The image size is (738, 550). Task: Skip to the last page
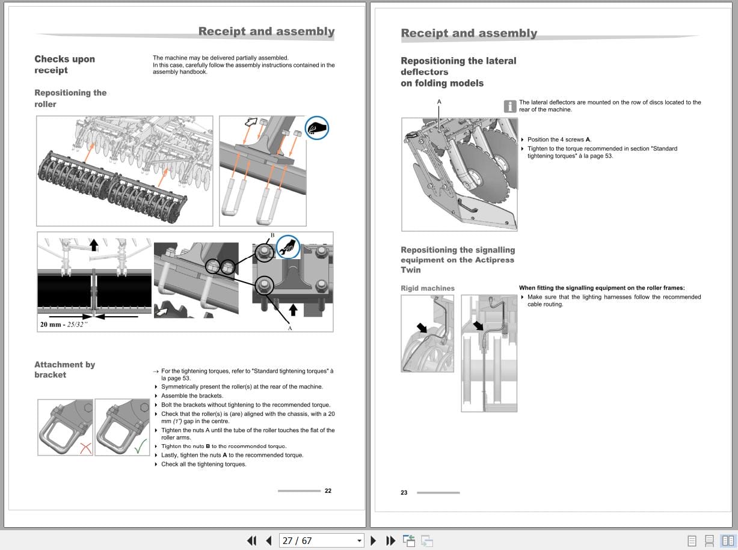(391, 540)
